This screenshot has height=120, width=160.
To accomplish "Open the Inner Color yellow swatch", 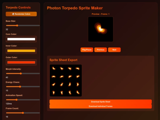I will pyautogui.click(x=21, y=51).
